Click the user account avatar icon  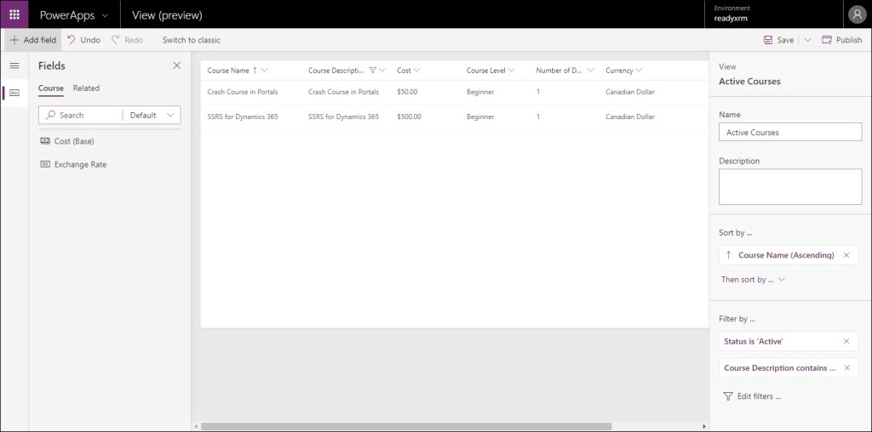point(856,14)
